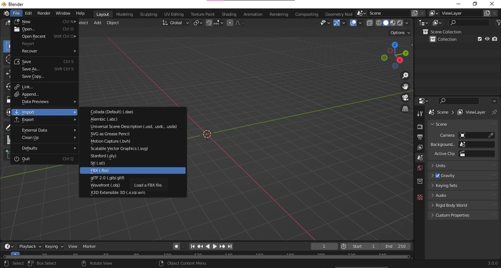This screenshot has width=501, height=268.
Task: Expand the Custom Properties panel
Action: 462,215
